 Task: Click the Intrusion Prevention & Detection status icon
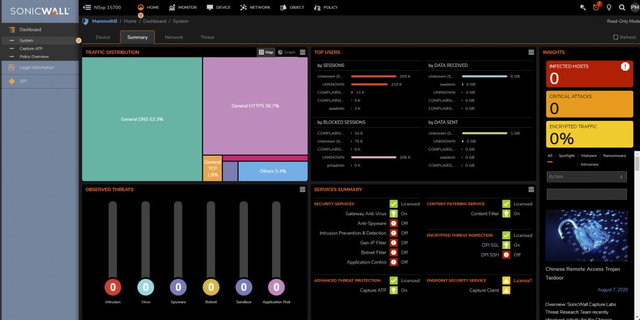(393, 233)
